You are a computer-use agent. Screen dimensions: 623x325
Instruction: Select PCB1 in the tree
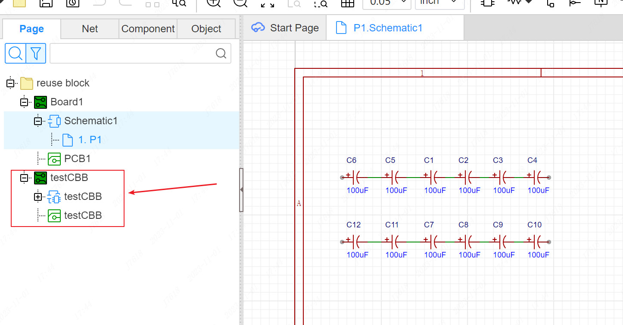[x=78, y=159]
